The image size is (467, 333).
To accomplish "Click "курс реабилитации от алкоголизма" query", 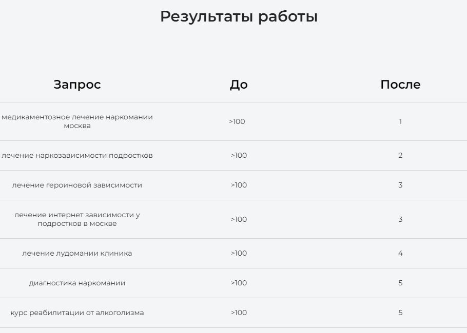I will pos(77,313).
